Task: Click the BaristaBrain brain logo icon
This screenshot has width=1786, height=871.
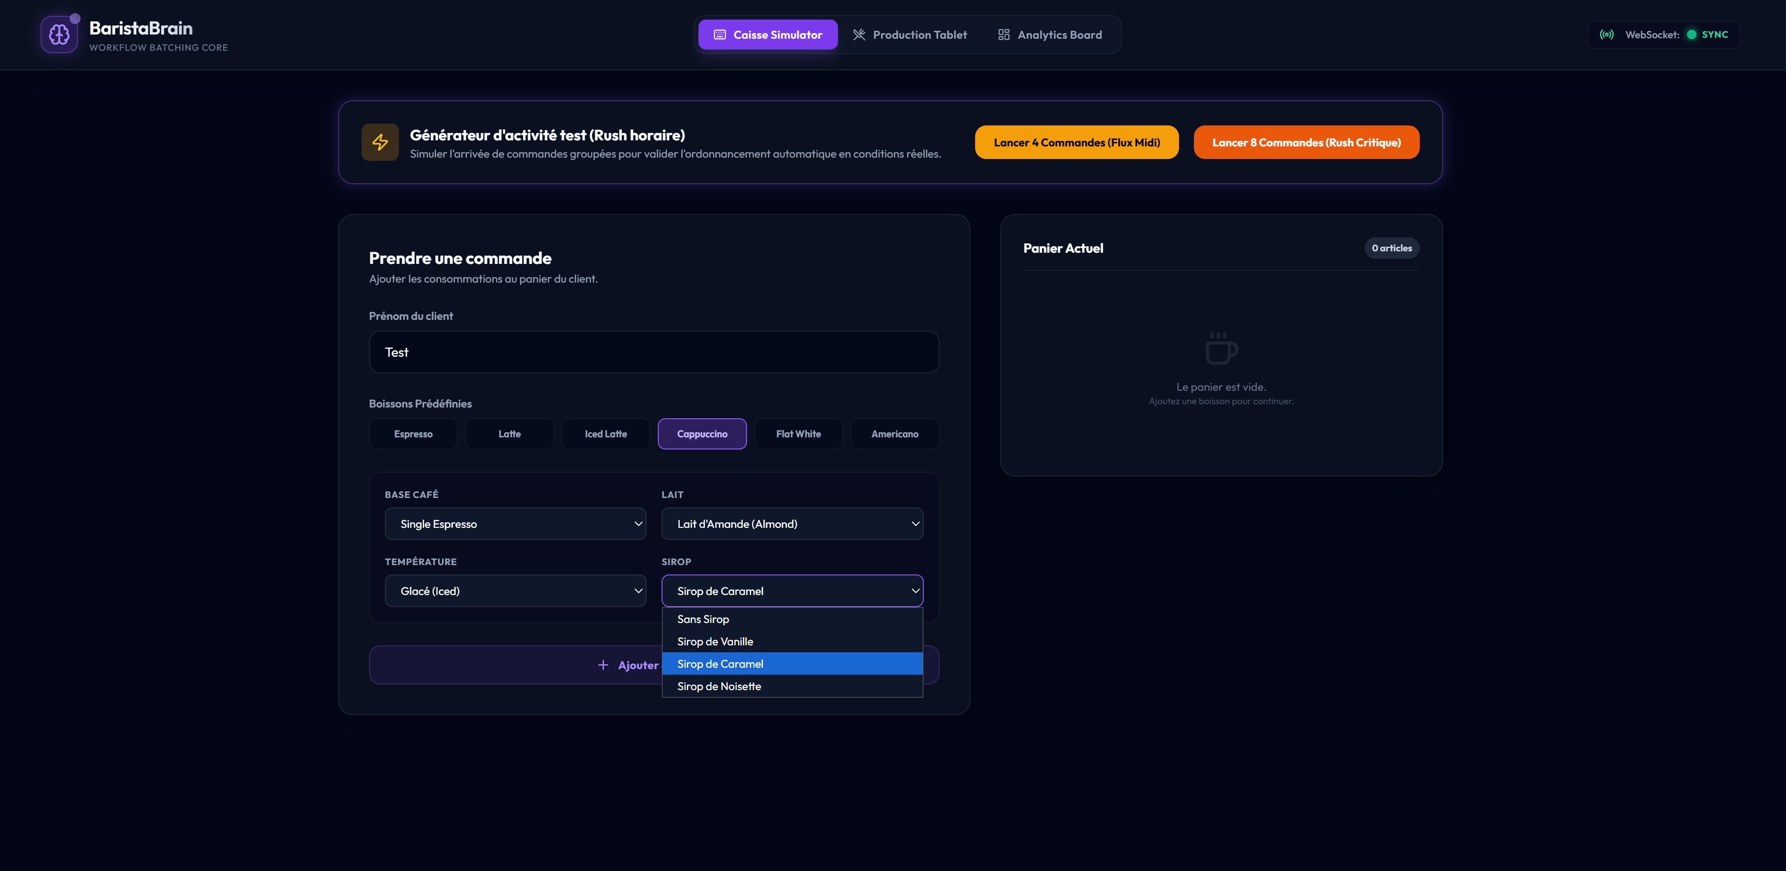Action: pos(59,35)
